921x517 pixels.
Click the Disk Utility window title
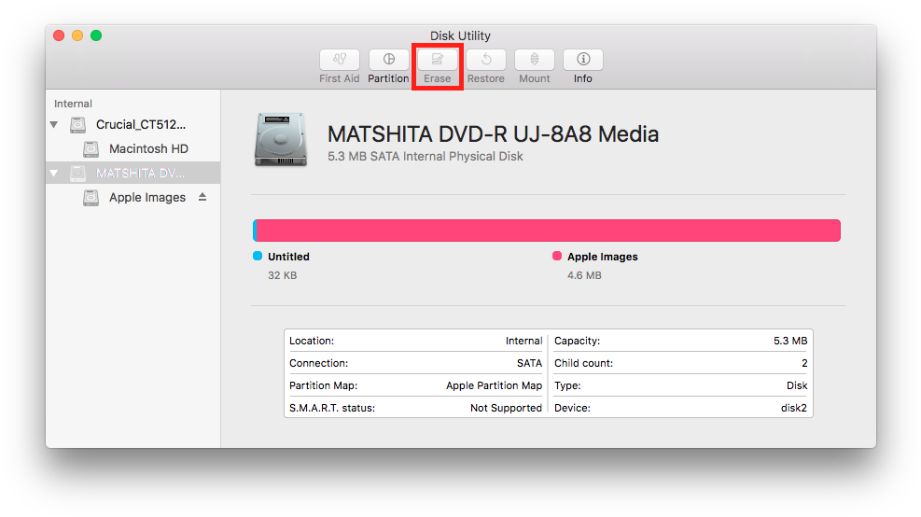point(460,35)
